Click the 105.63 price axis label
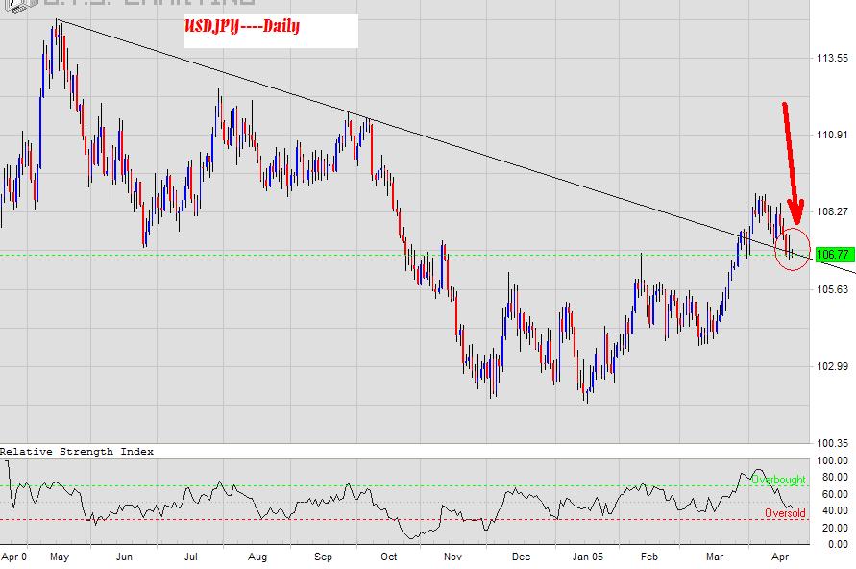This screenshot has width=856, height=569. [x=832, y=288]
